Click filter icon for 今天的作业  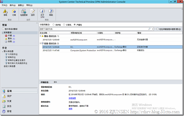point(6,54)
